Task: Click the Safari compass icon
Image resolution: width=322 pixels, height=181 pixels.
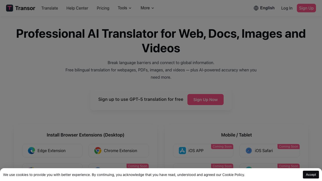Action: pos(249,151)
